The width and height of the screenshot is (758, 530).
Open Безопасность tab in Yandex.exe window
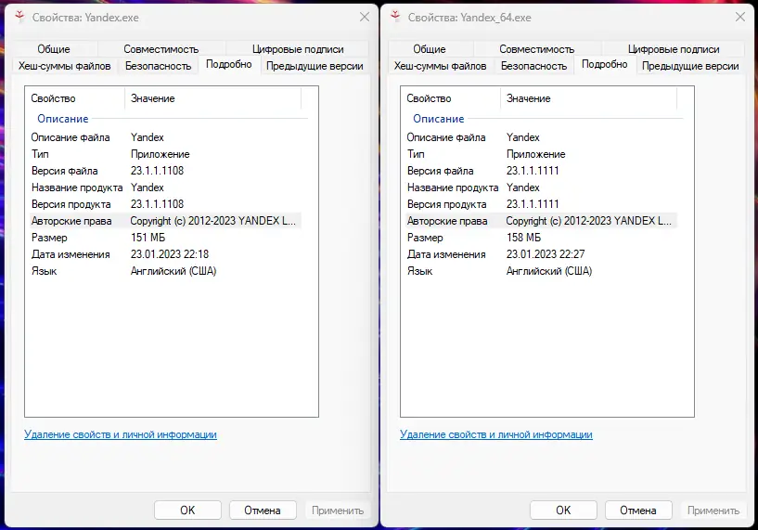[x=158, y=66]
